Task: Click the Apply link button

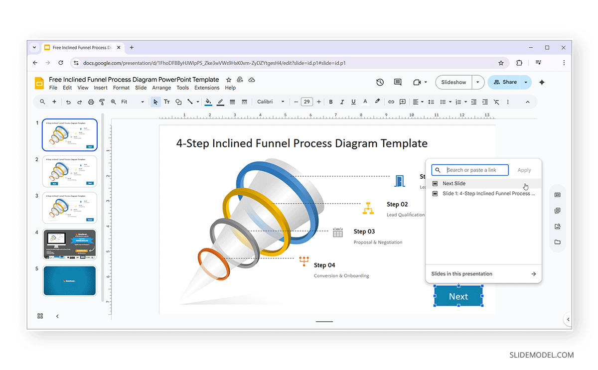Action: point(524,170)
